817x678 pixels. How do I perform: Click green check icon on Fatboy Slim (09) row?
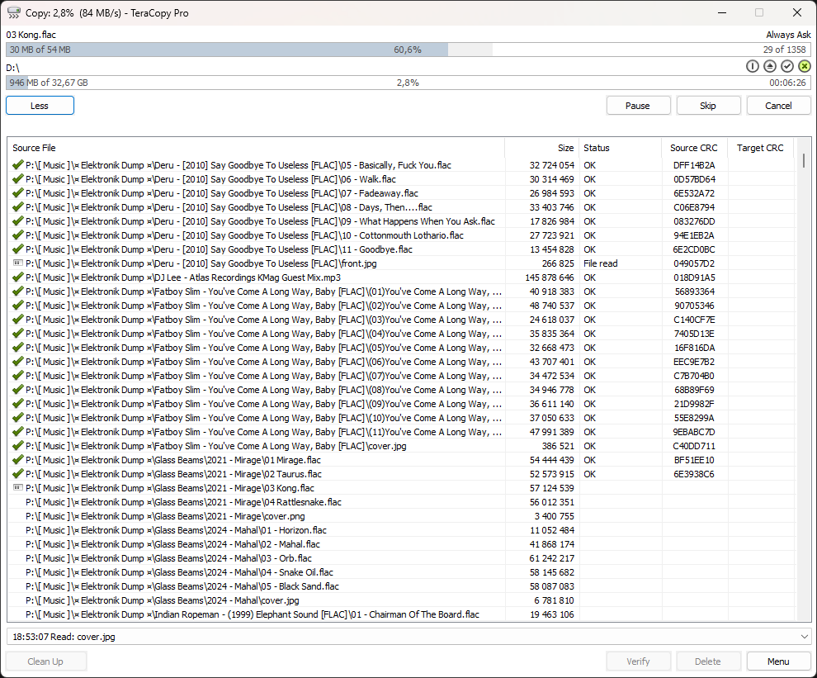[x=17, y=404]
